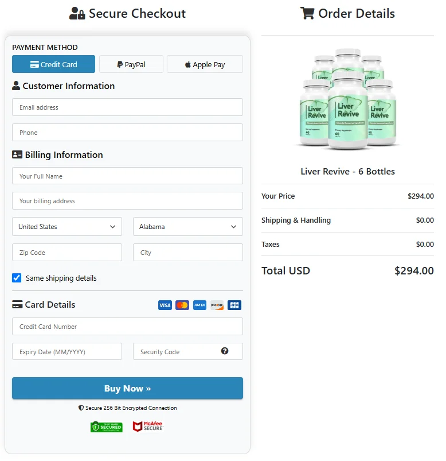This screenshot has width=446, height=461.
Task: Click the McAfee Secure badge
Action: click(x=148, y=427)
